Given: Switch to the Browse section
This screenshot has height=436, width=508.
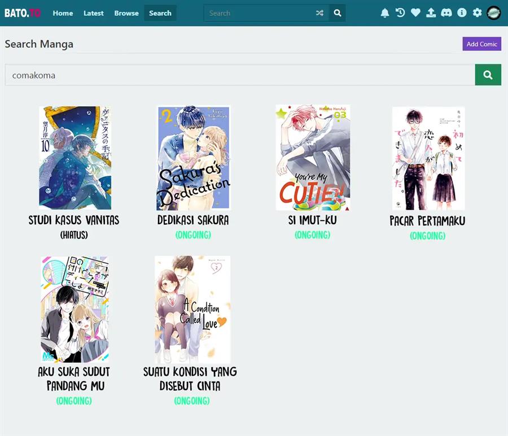Looking at the screenshot, I should click(126, 13).
